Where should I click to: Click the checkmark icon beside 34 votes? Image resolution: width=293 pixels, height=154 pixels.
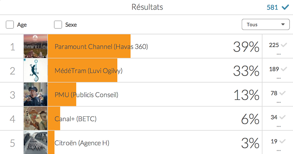pos(283,117)
